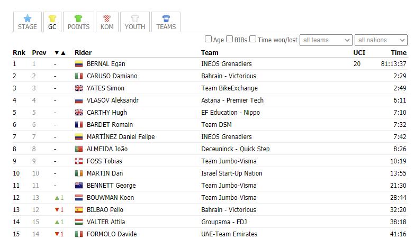This screenshot has width=415, height=239.
Task: Click Italian flag beside FORMOLO Davide
Action: point(79,234)
